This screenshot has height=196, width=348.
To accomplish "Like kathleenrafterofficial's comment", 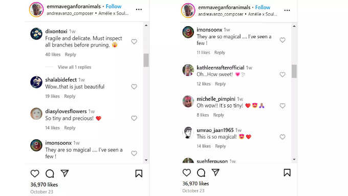I will tap(282, 75).
